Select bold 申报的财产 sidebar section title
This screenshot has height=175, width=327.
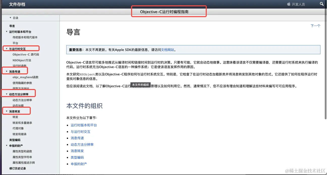pos(16,145)
